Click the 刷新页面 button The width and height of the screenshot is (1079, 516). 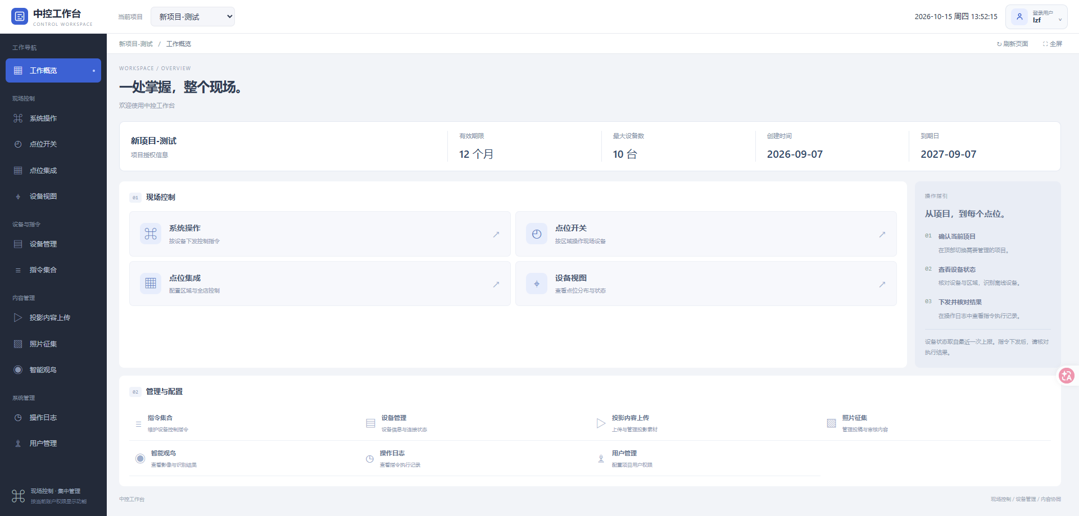point(1013,44)
